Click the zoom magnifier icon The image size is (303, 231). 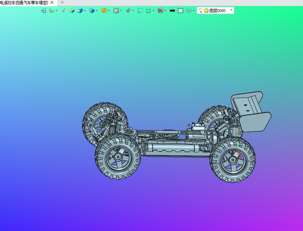click(116, 11)
